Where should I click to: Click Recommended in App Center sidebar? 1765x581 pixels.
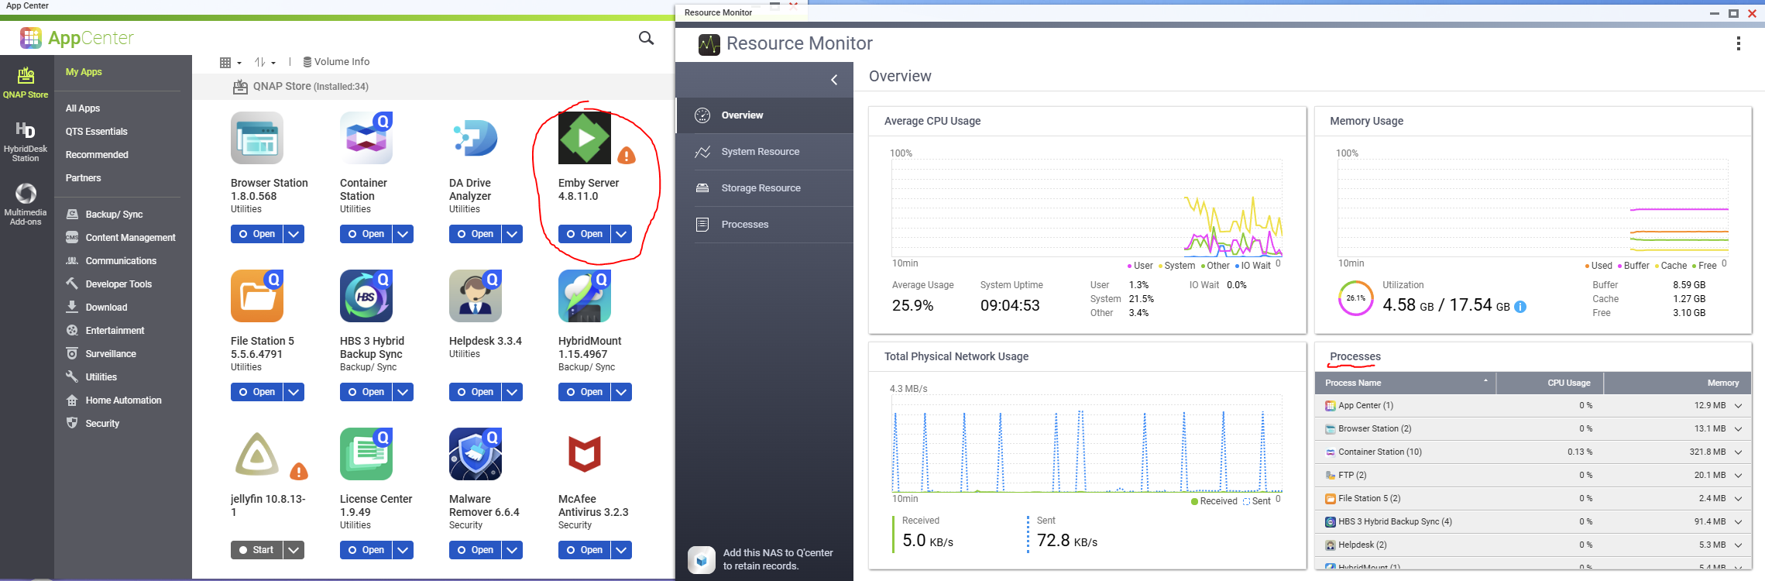pyautogui.click(x=97, y=155)
